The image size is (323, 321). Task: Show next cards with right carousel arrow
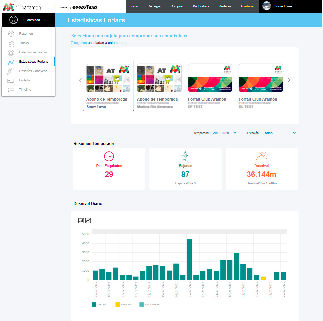(x=289, y=80)
